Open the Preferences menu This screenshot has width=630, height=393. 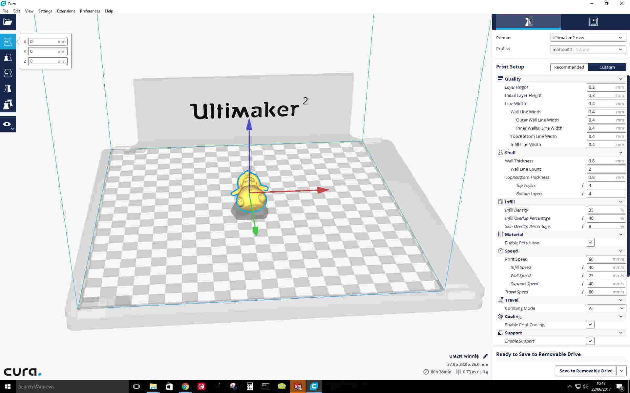(x=90, y=11)
